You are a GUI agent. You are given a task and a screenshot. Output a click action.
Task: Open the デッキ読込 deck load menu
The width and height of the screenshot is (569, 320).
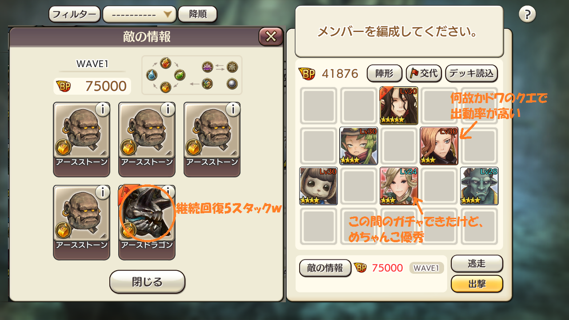(471, 73)
